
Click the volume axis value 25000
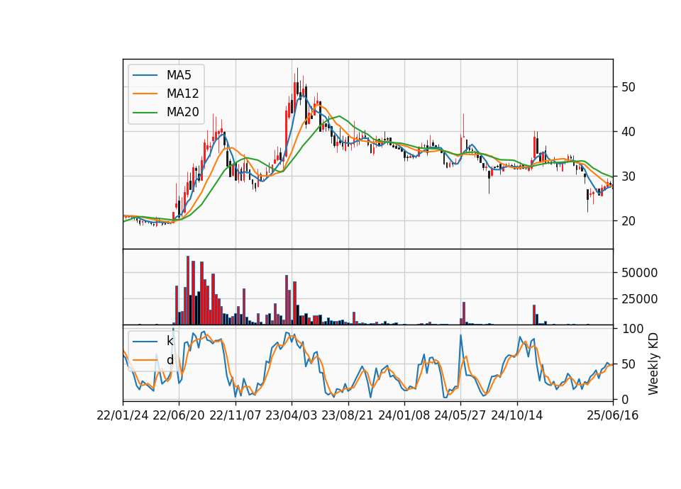[x=639, y=299]
